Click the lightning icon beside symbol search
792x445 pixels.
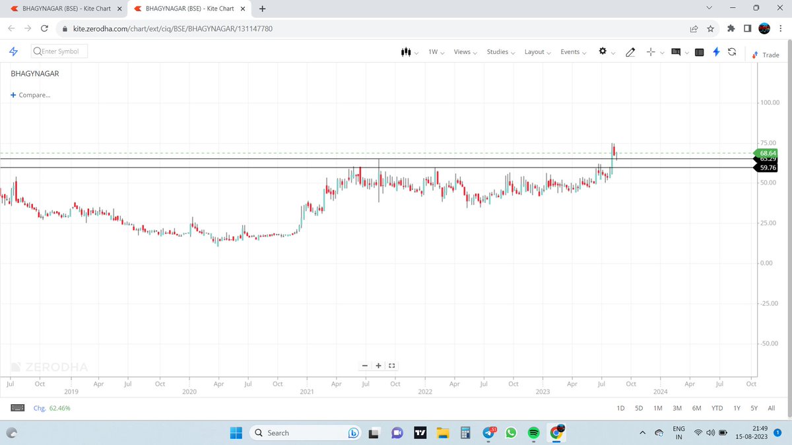pyautogui.click(x=13, y=51)
